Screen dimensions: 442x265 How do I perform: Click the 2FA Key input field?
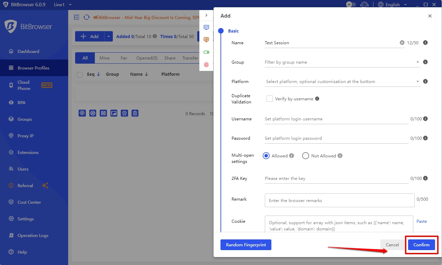[x=336, y=179]
